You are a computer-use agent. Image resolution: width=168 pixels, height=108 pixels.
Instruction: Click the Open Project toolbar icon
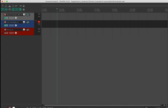coord(6,6)
